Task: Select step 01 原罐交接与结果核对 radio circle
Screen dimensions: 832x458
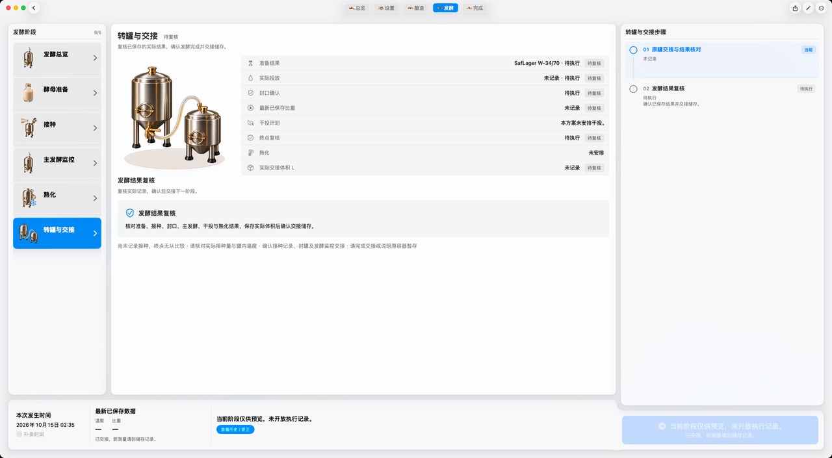Action: click(633, 49)
